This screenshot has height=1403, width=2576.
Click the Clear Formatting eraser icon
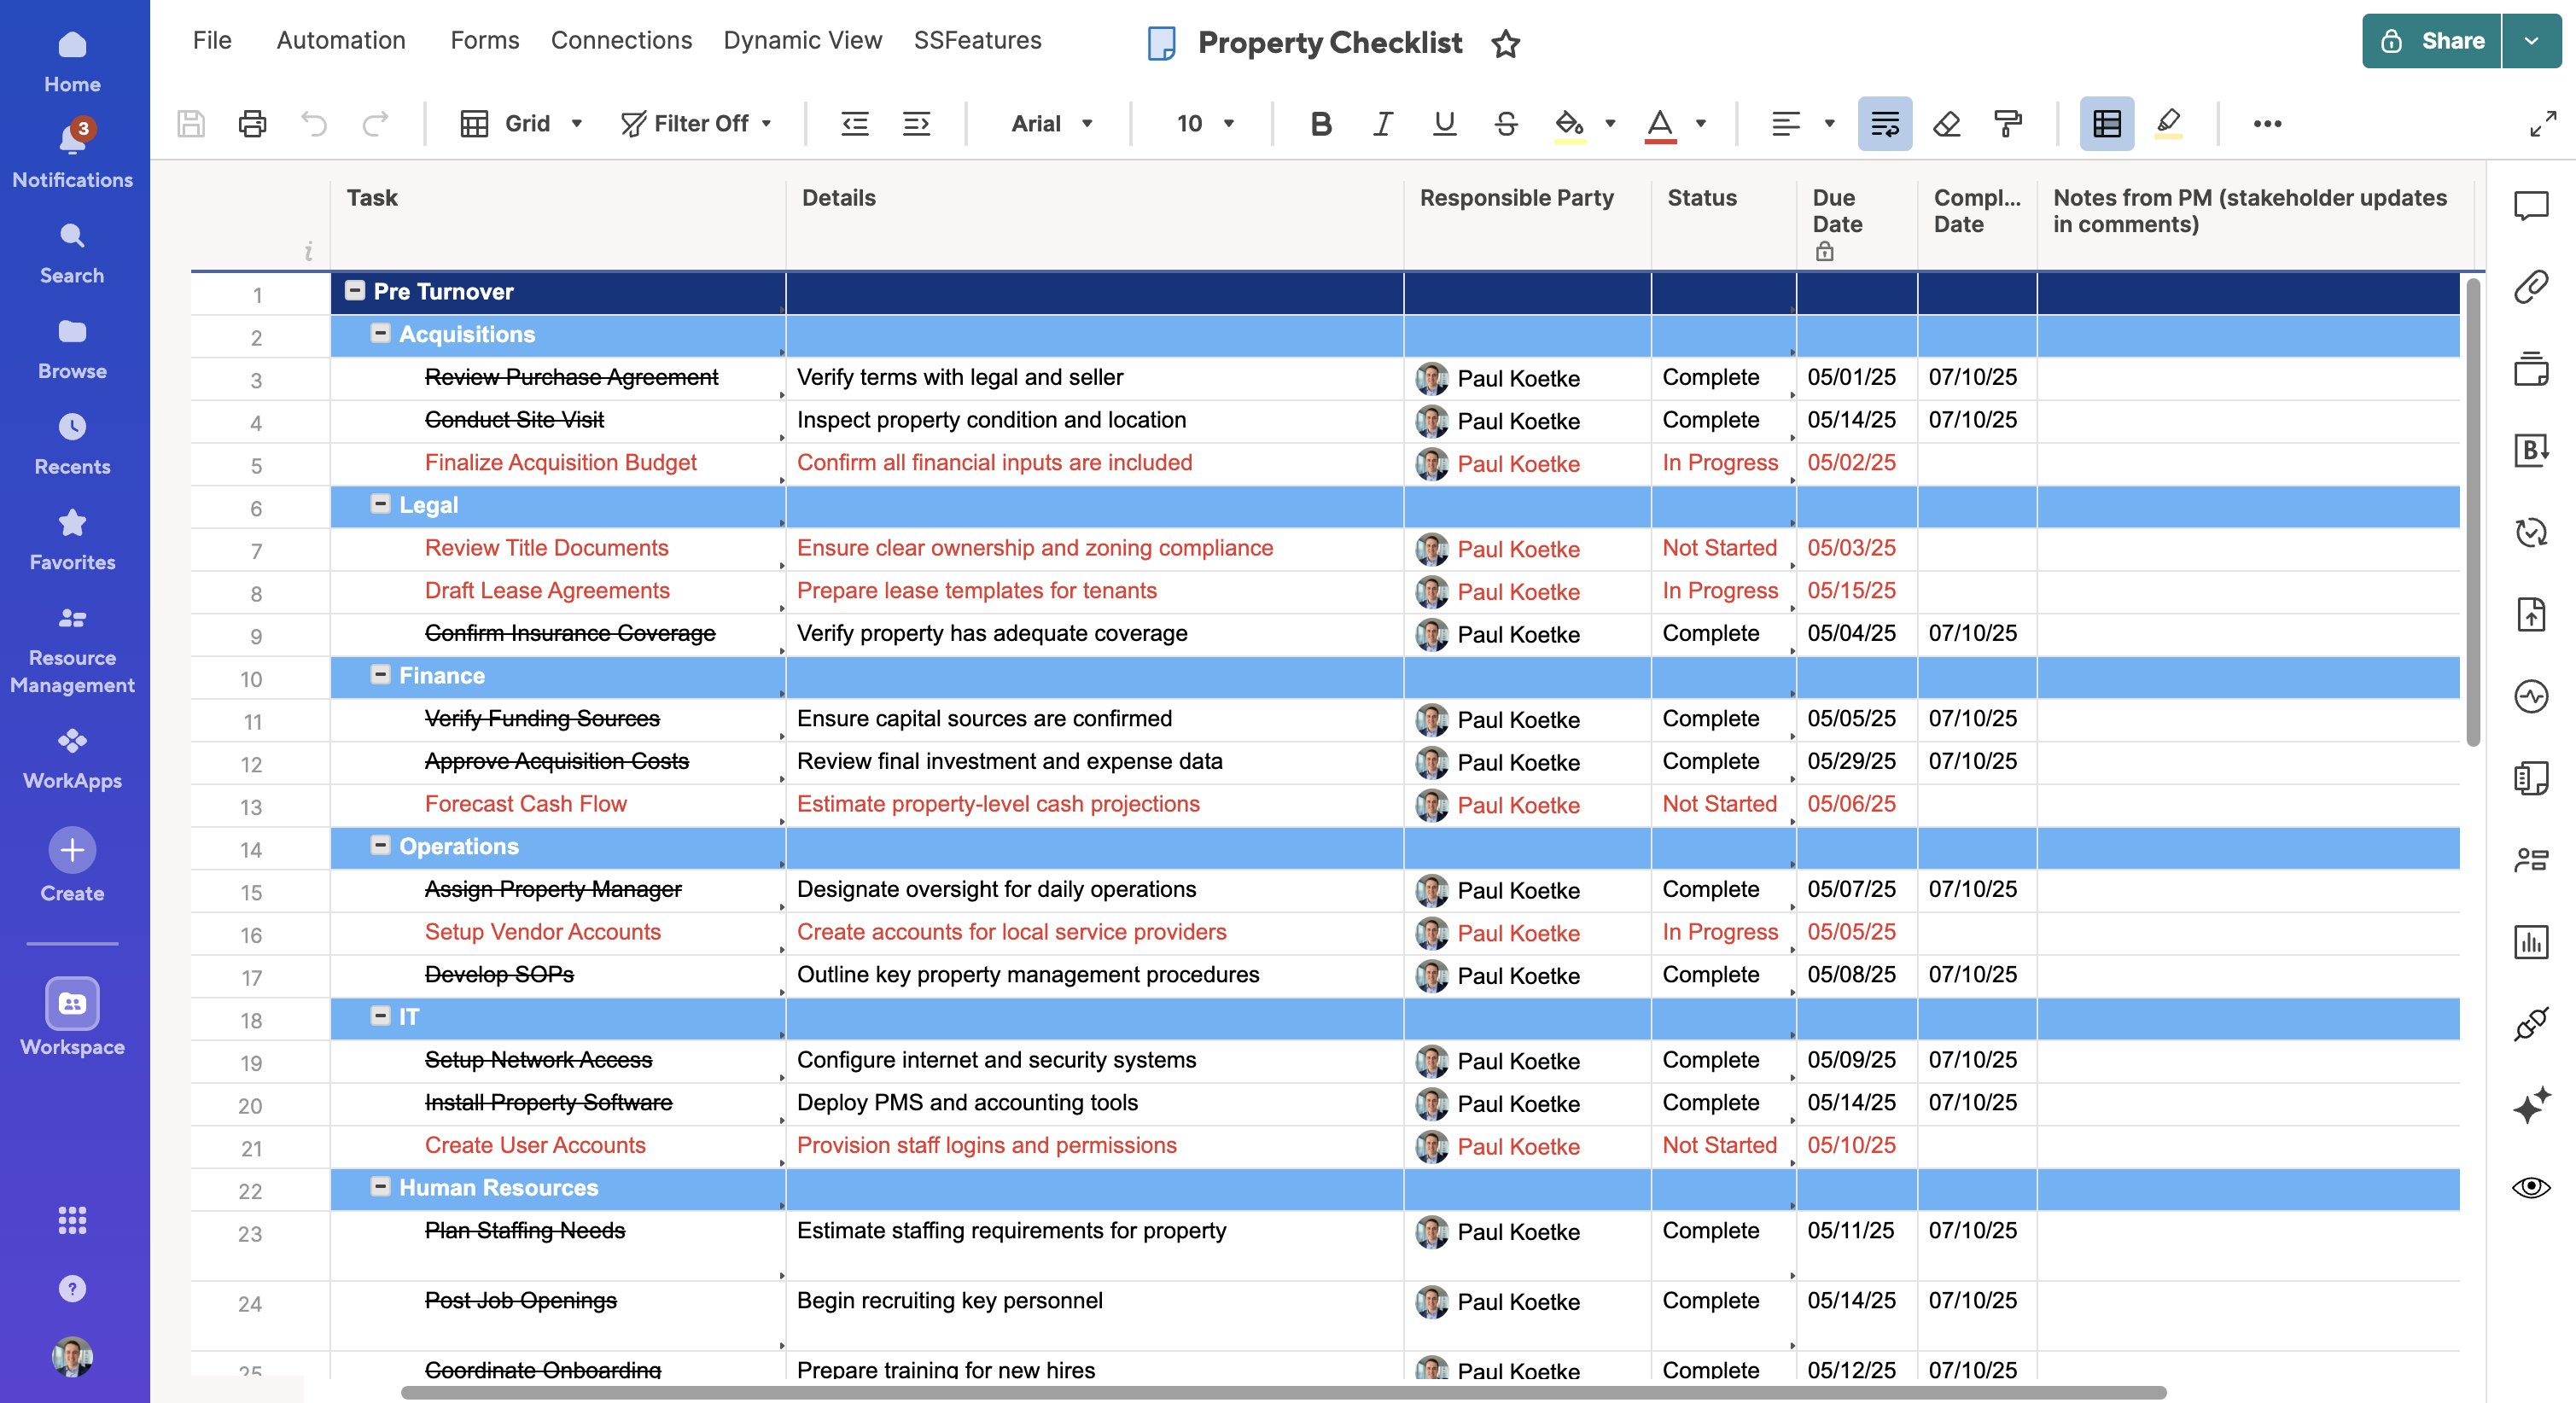[x=1946, y=123]
